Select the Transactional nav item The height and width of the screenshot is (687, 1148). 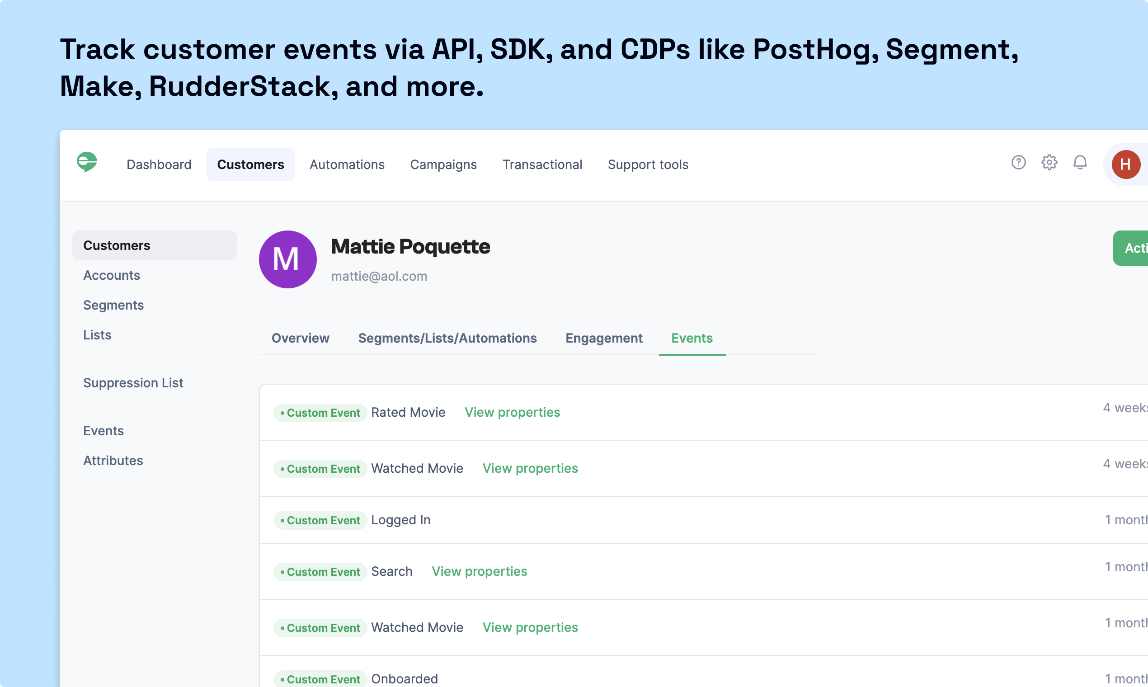tap(542, 165)
